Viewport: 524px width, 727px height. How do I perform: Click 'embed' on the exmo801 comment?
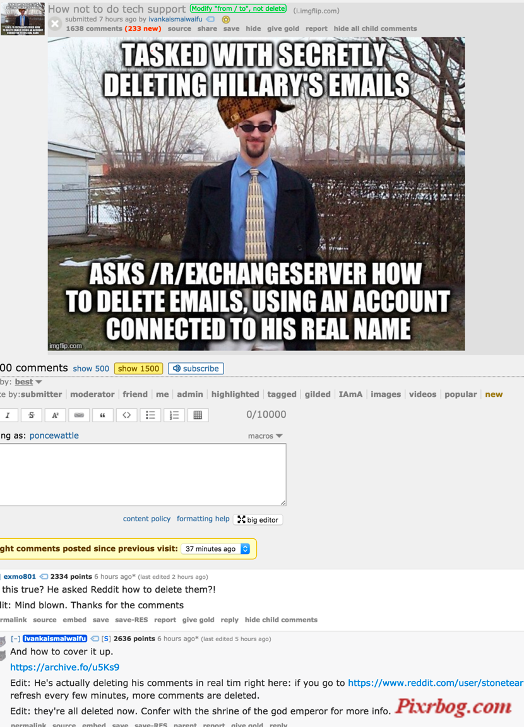tap(74, 620)
